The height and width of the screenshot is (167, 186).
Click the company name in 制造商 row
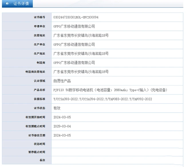click(x=74, y=63)
